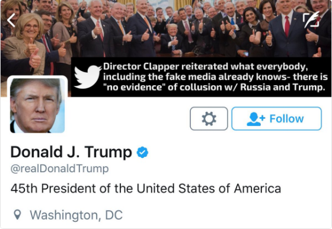Click the person-plus icon inside Follow button

coord(256,119)
